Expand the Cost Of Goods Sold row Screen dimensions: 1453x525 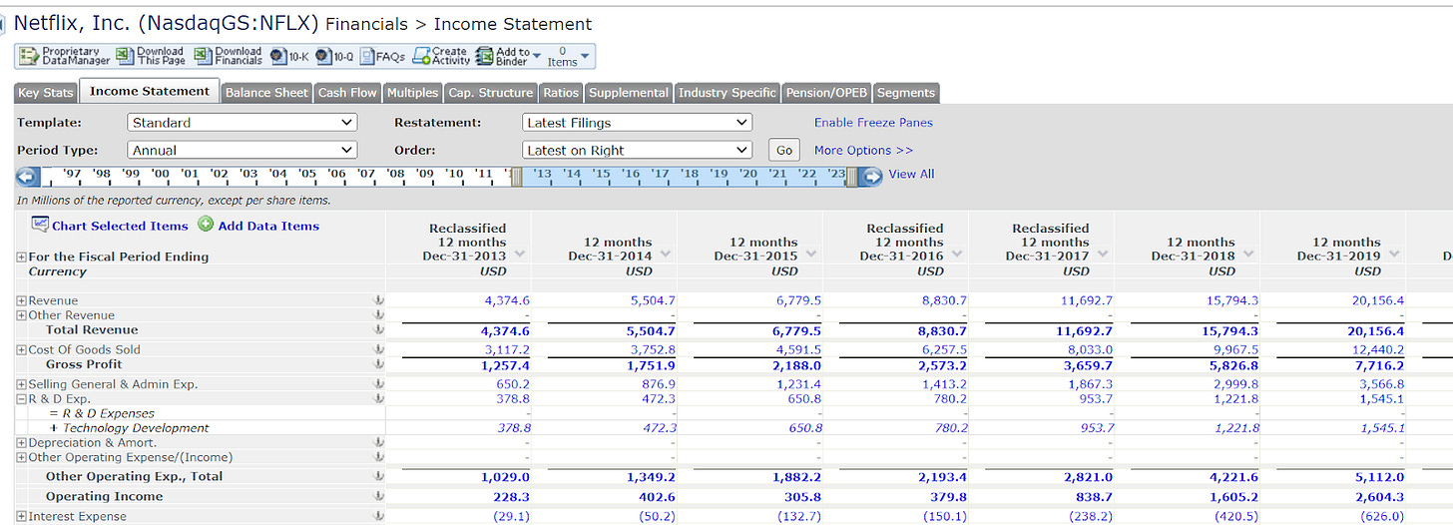[22, 349]
